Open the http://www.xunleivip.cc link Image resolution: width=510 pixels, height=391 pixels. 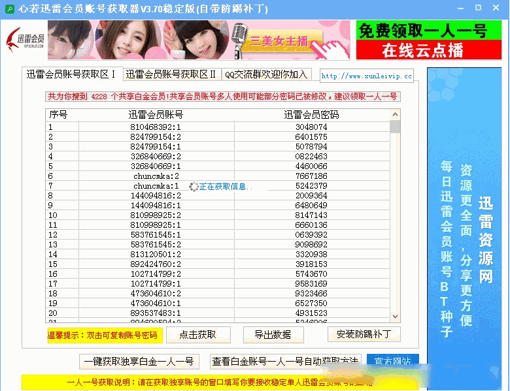[367, 76]
